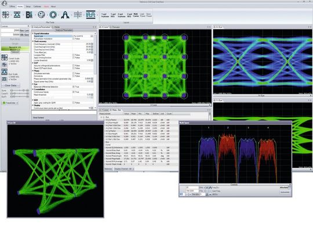Screen dimensions: 313x228
Task: Toggle Pure phase modulation checkbox
Action: [74, 39]
